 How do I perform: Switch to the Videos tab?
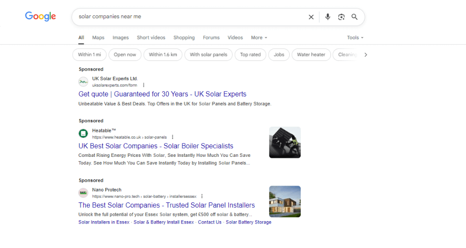(x=235, y=38)
